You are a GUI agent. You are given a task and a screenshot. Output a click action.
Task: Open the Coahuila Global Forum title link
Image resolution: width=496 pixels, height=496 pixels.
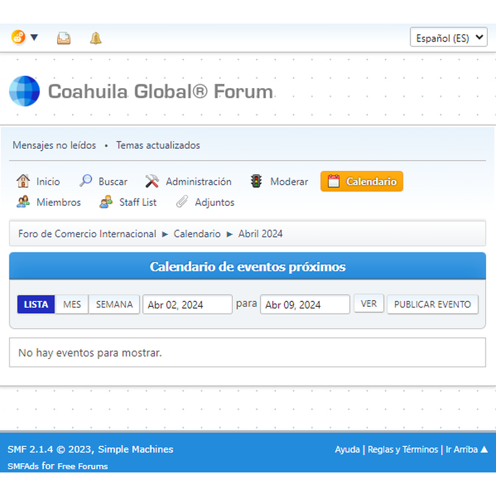(161, 91)
